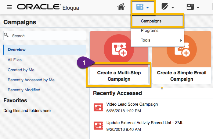Click Create a Multi-Step Campaign label

point(119,76)
